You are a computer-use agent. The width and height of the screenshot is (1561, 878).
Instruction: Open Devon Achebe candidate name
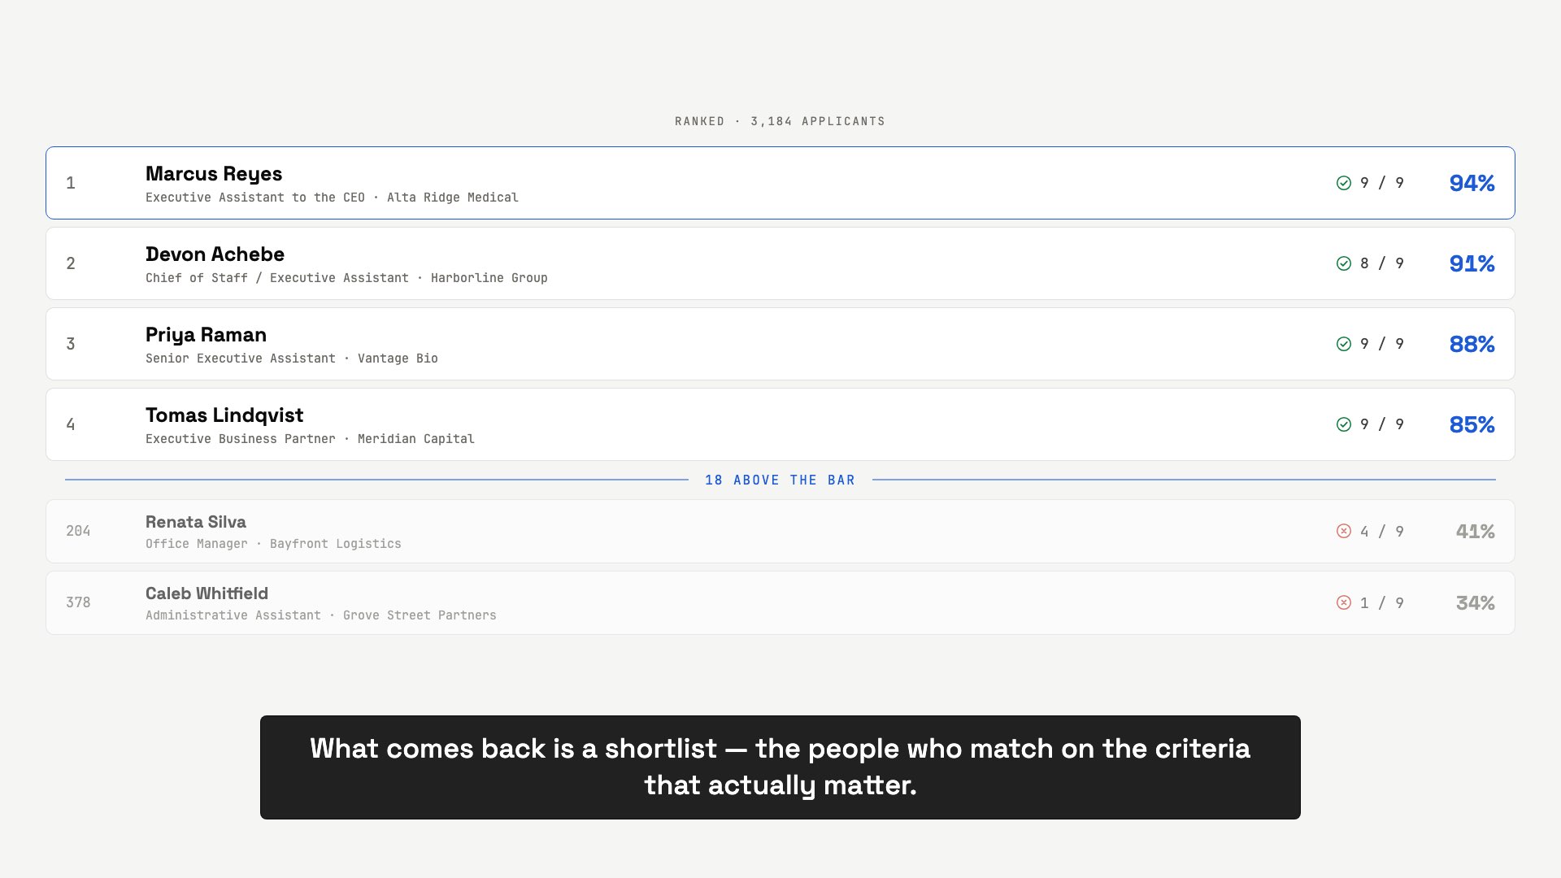click(215, 254)
